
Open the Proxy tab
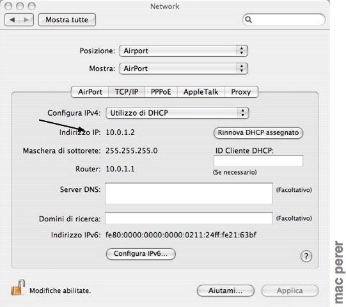tap(241, 92)
